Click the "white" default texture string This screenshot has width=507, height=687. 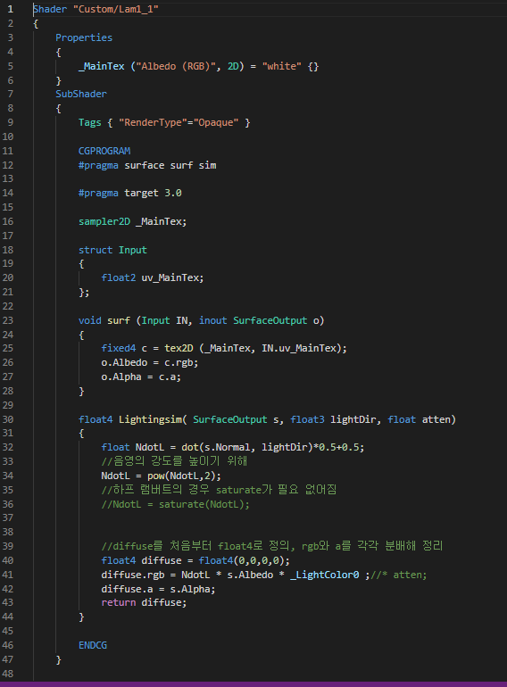coord(282,66)
